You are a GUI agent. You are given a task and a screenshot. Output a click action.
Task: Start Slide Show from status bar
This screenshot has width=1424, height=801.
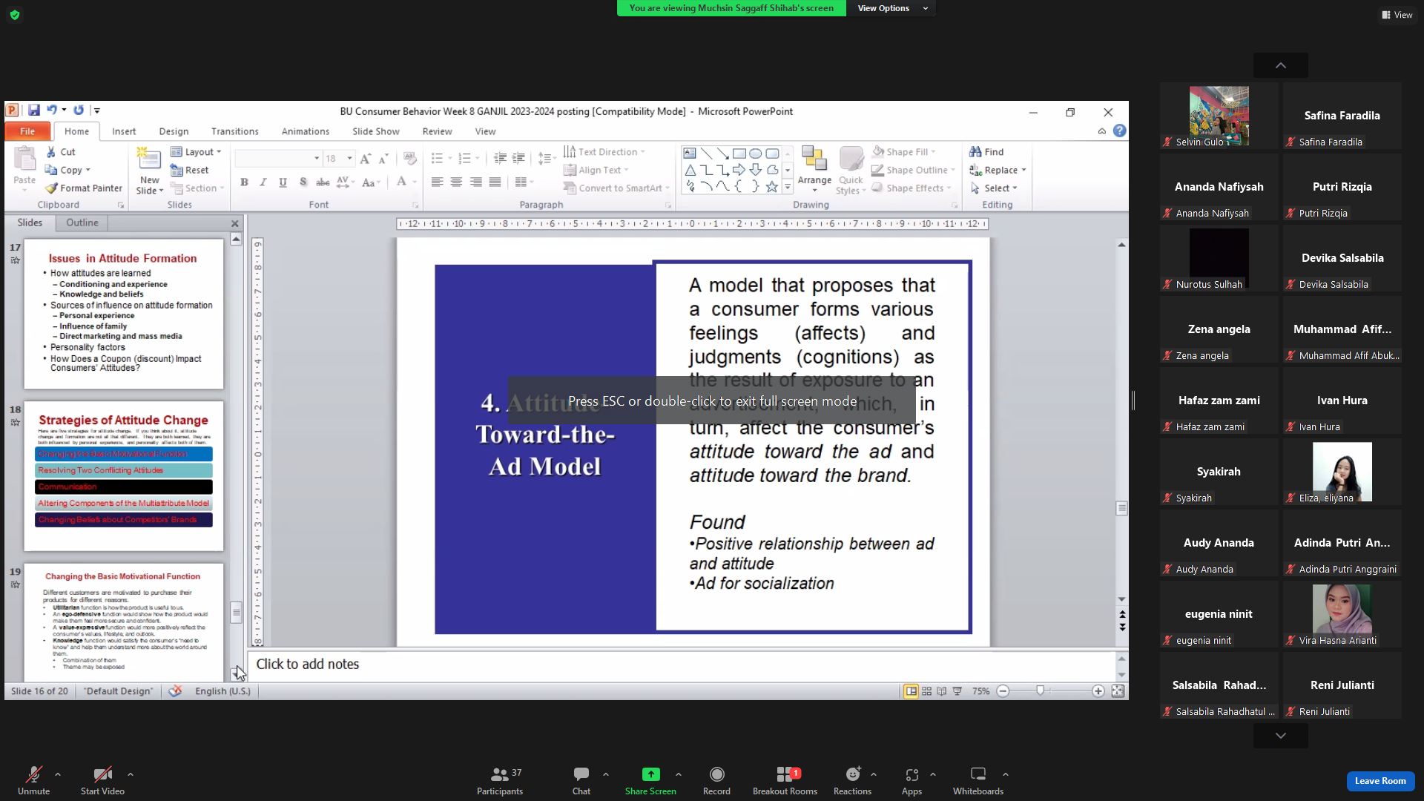[957, 691]
